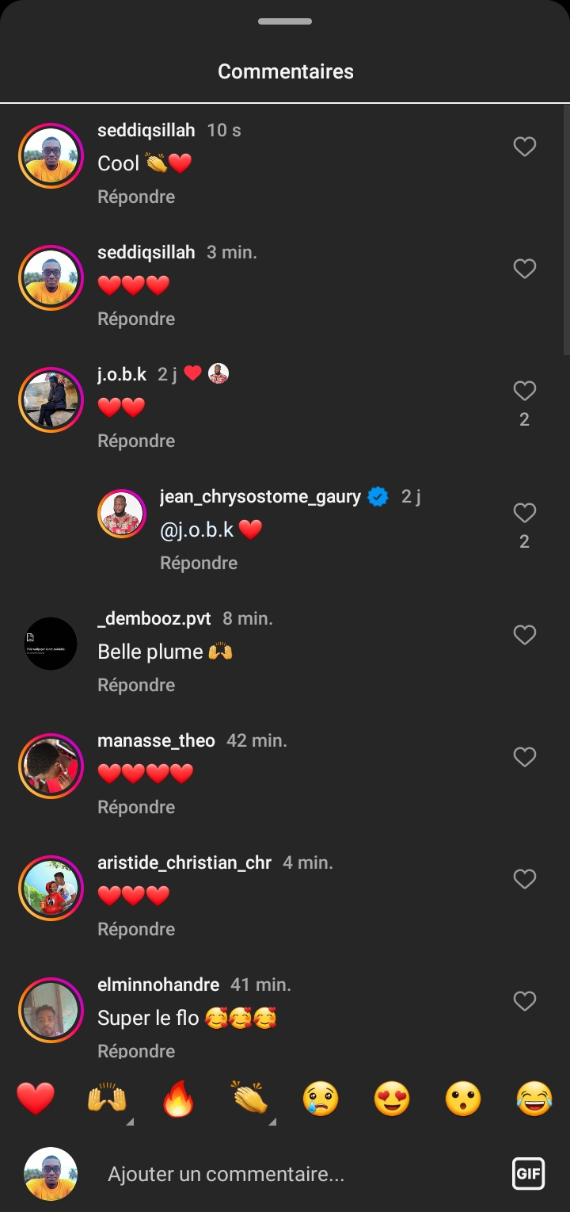This screenshot has height=1212, width=570.
Task: Like seddiqsillah's "Cool" comment
Action: [x=525, y=147]
